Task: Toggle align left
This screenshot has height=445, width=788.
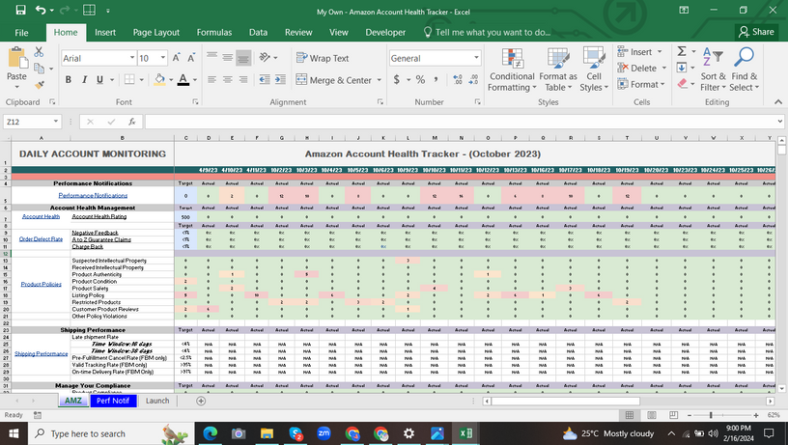Action: pyautogui.click(x=212, y=80)
